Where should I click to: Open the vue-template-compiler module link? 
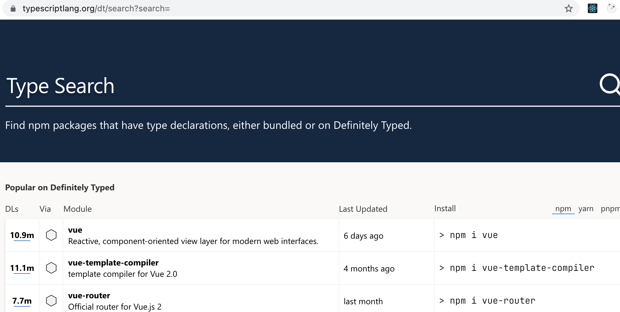coord(113,263)
